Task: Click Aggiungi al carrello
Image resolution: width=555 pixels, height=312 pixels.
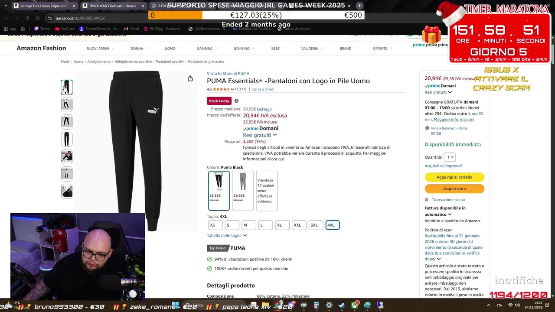Action: (x=454, y=177)
